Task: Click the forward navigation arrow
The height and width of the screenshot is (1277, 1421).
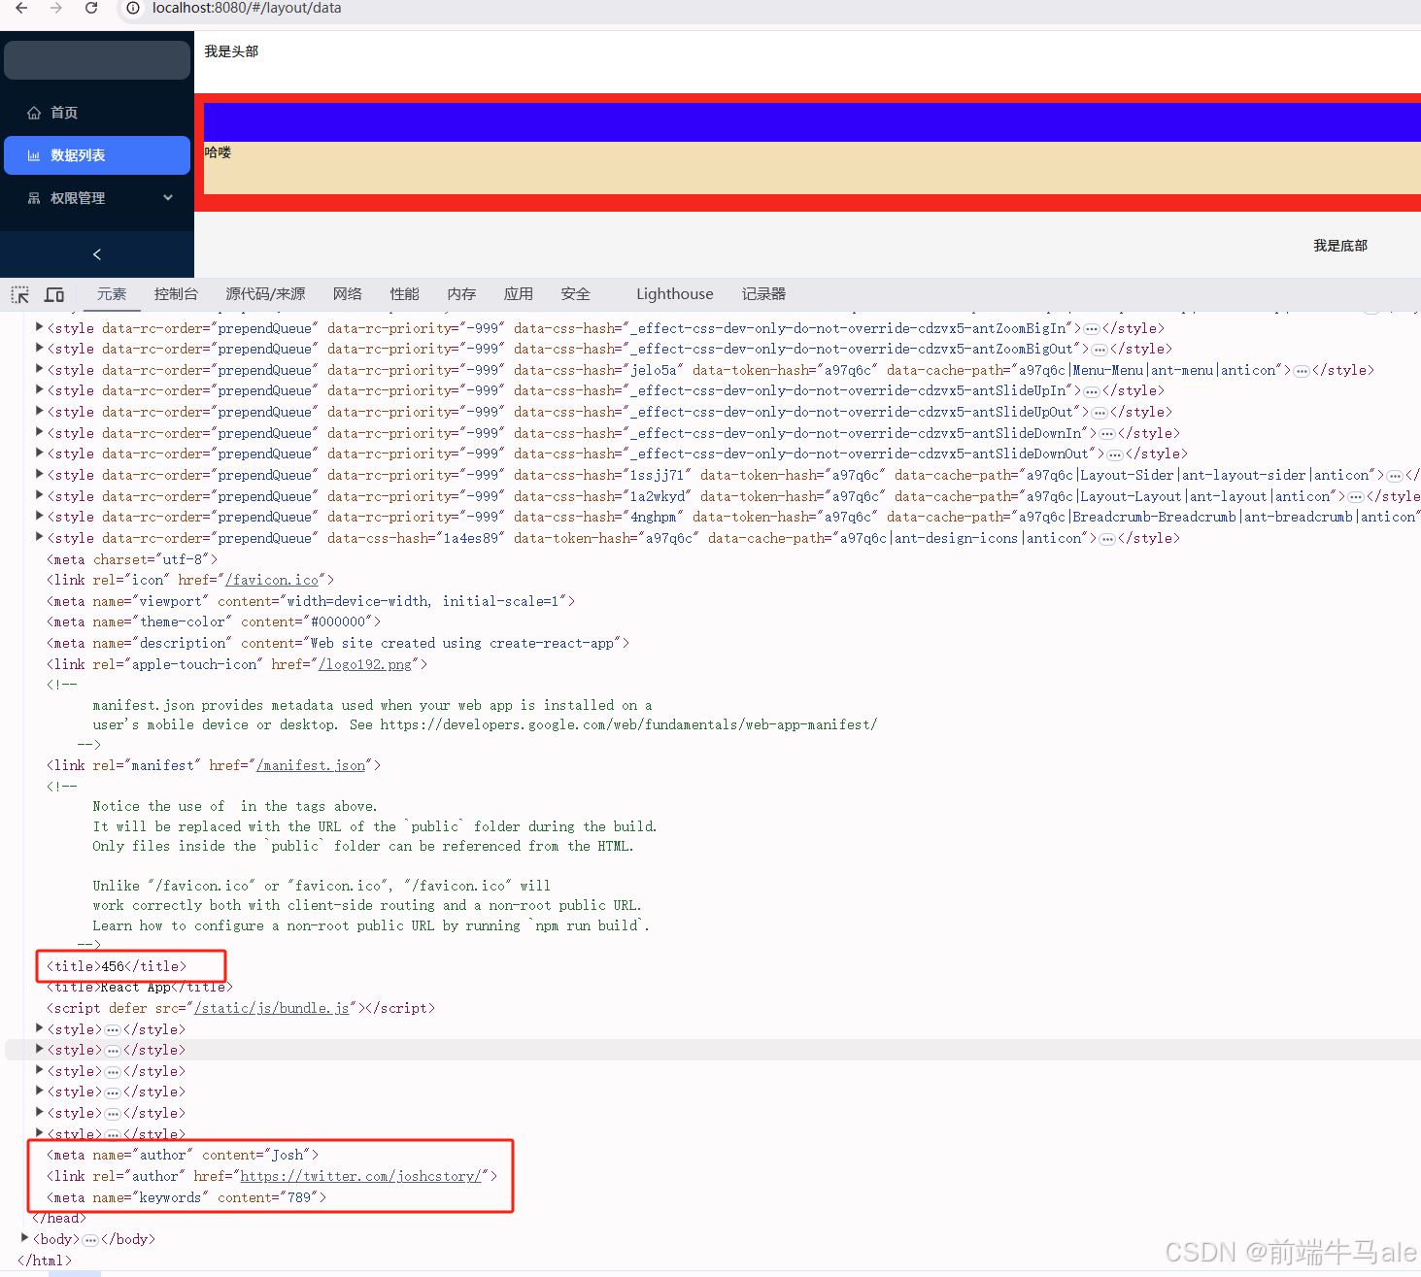Action: (x=55, y=8)
